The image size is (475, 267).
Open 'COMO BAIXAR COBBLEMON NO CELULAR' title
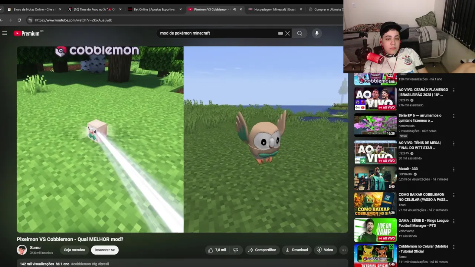423,197
